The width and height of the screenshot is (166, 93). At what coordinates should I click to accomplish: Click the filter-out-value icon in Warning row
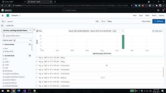coord(104,78)
